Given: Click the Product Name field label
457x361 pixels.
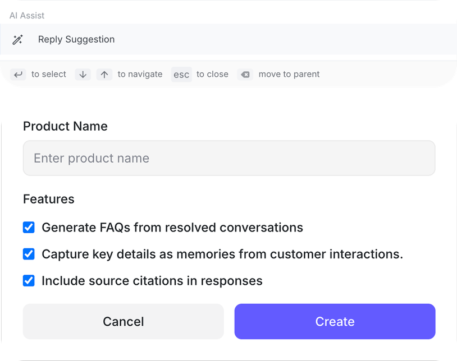Looking at the screenshot, I should pos(65,126).
